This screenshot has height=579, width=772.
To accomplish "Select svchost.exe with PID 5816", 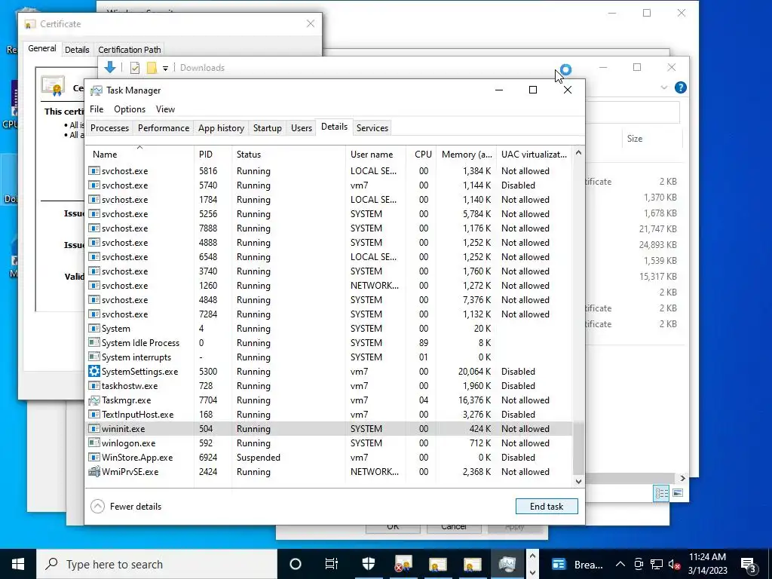I will 329,171.
